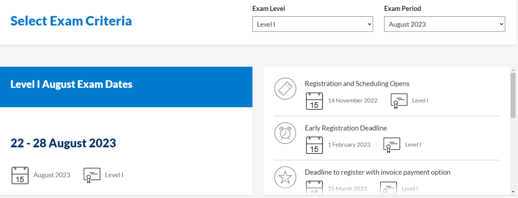This screenshot has width=518, height=198.
Task: Click the calendar icon next to 1 February 2023
Action: [314, 145]
